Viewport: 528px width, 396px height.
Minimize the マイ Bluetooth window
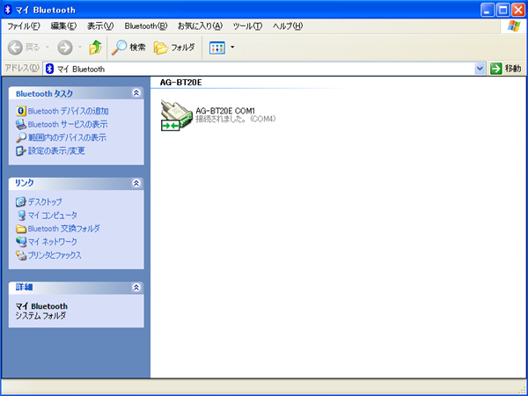pos(487,10)
